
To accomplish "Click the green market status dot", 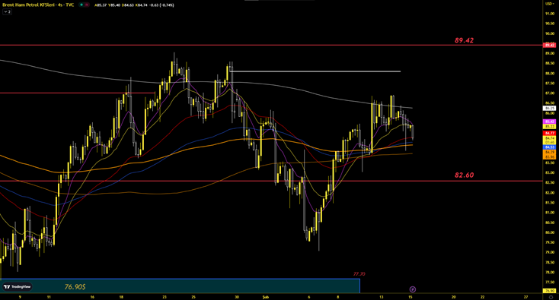I will [81, 5].
